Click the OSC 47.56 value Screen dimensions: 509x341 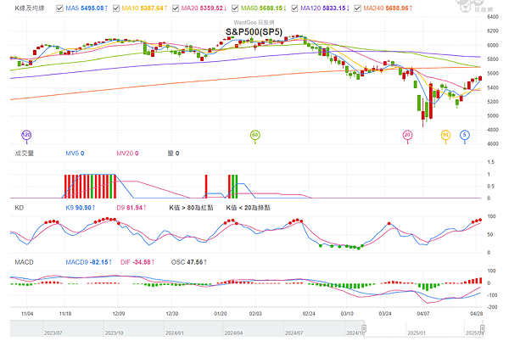(x=189, y=262)
